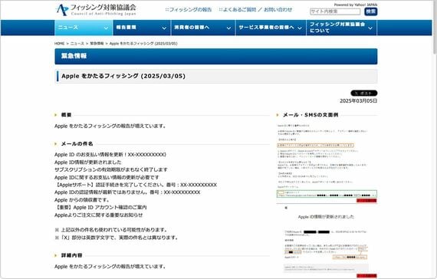The height and width of the screenshot is (279, 437).
Task: Open the first mail sample thumbnail
Action: point(327,162)
